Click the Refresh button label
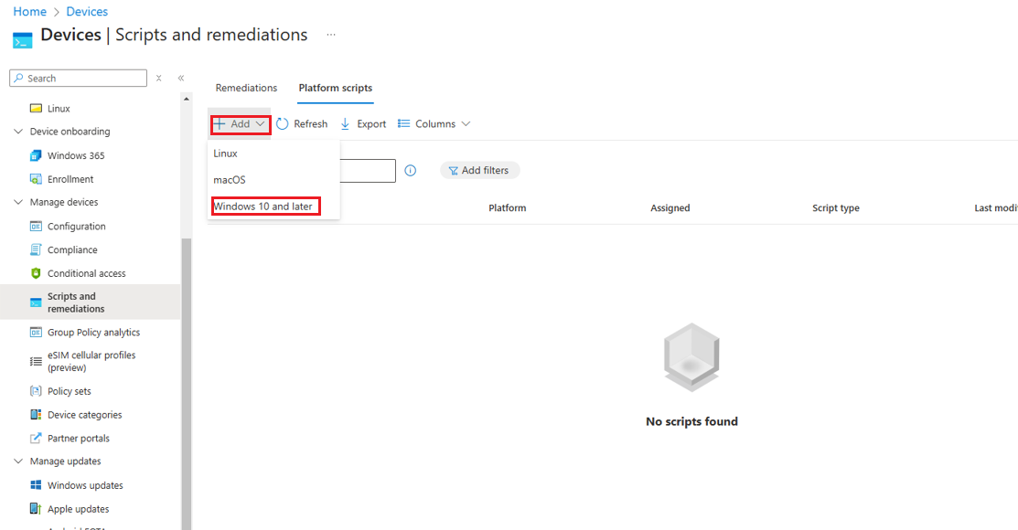 [310, 124]
